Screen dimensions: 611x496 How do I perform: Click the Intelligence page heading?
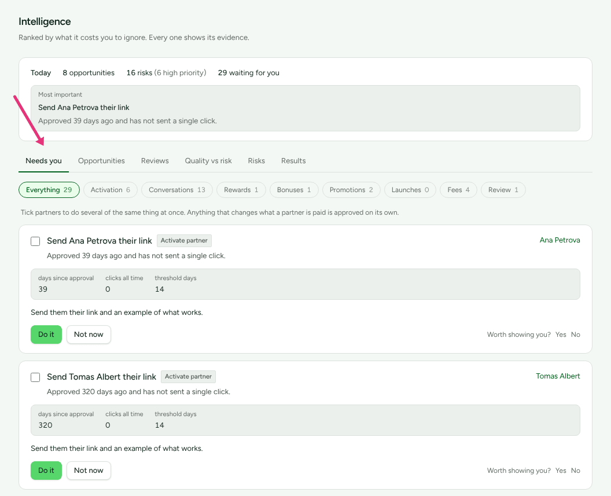[45, 21]
